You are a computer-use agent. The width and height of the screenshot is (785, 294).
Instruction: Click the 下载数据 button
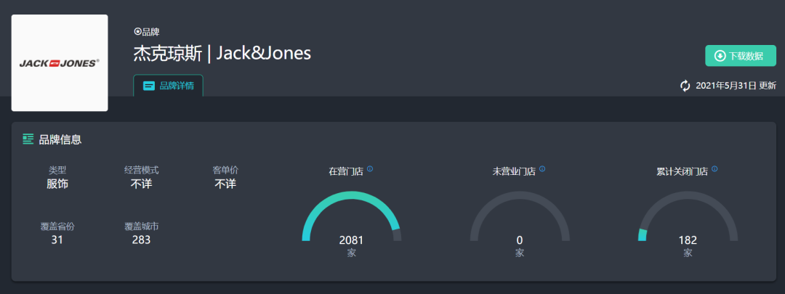coord(741,55)
